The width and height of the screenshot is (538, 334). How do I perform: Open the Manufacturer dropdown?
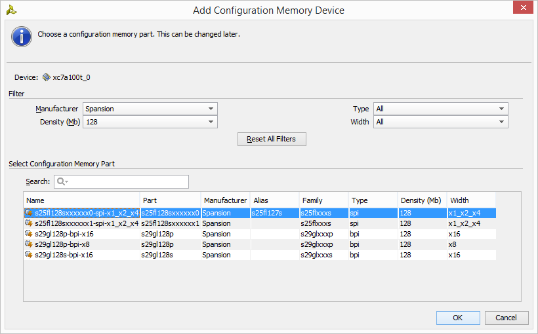coord(150,109)
